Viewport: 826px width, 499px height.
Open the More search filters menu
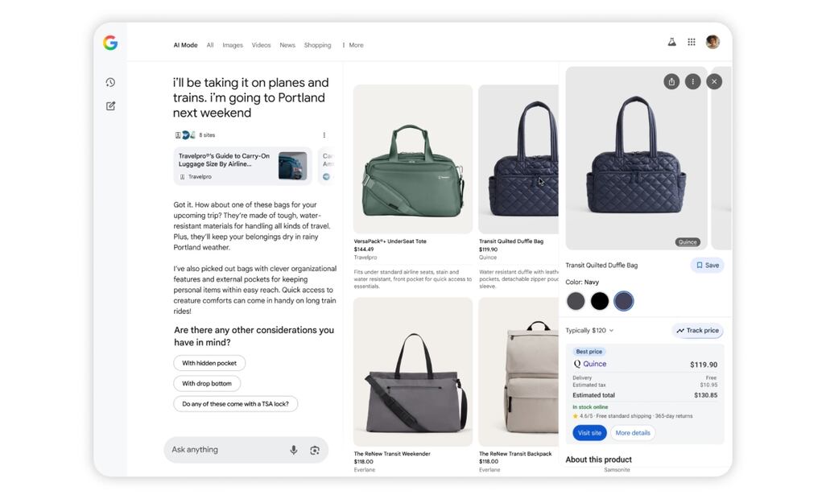coord(353,45)
